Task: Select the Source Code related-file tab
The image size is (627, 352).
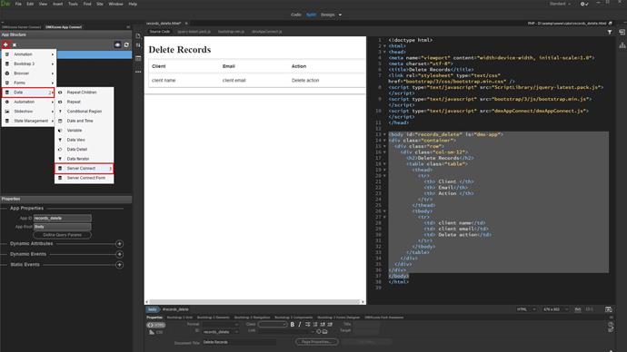Action: [x=160, y=32]
